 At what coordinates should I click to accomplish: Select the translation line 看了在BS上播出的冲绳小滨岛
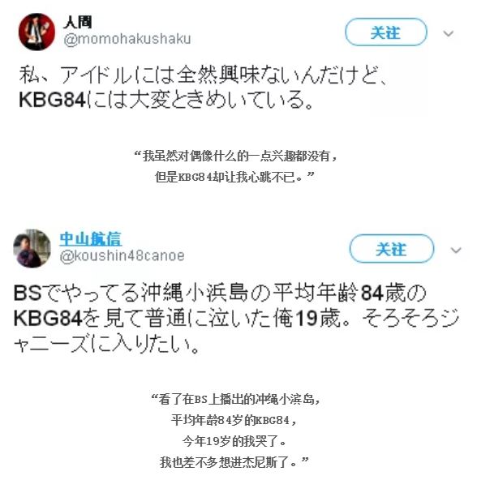pos(236,399)
